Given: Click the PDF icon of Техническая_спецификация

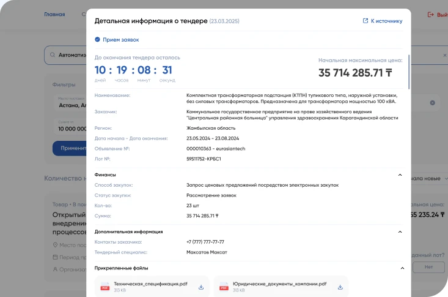Looking at the screenshot, I should point(105,287).
